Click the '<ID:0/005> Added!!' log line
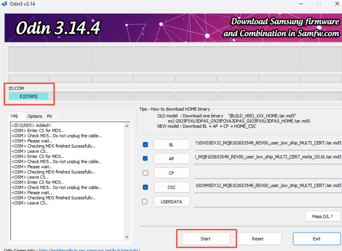Image resolution: width=342 pixels, height=251 pixels. pyautogui.click(x=32, y=125)
